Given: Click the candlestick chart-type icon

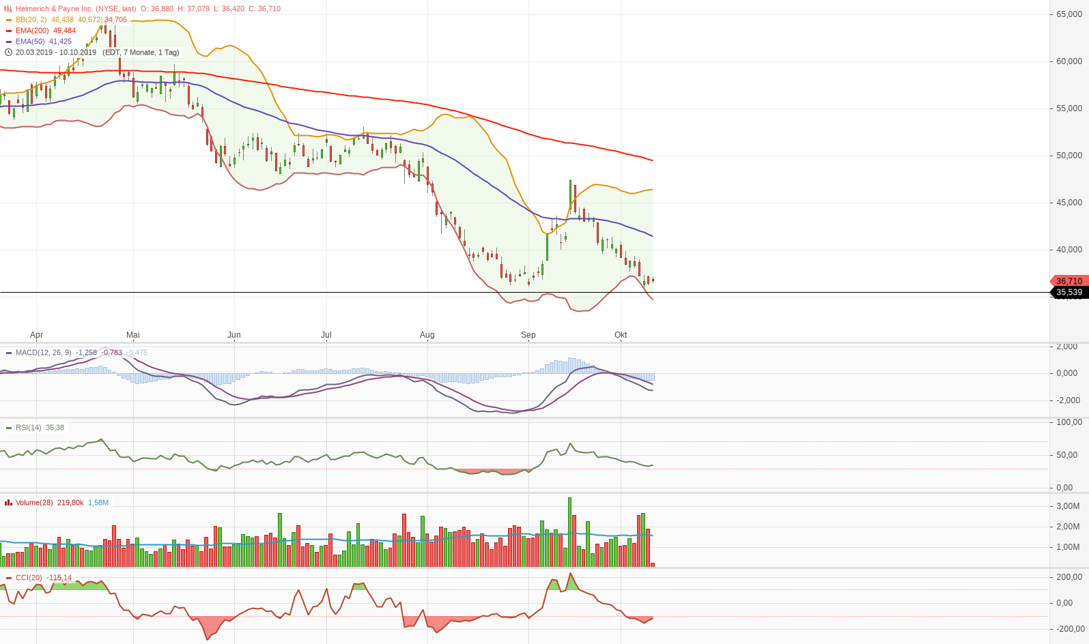Looking at the screenshot, I should [x=8, y=9].
